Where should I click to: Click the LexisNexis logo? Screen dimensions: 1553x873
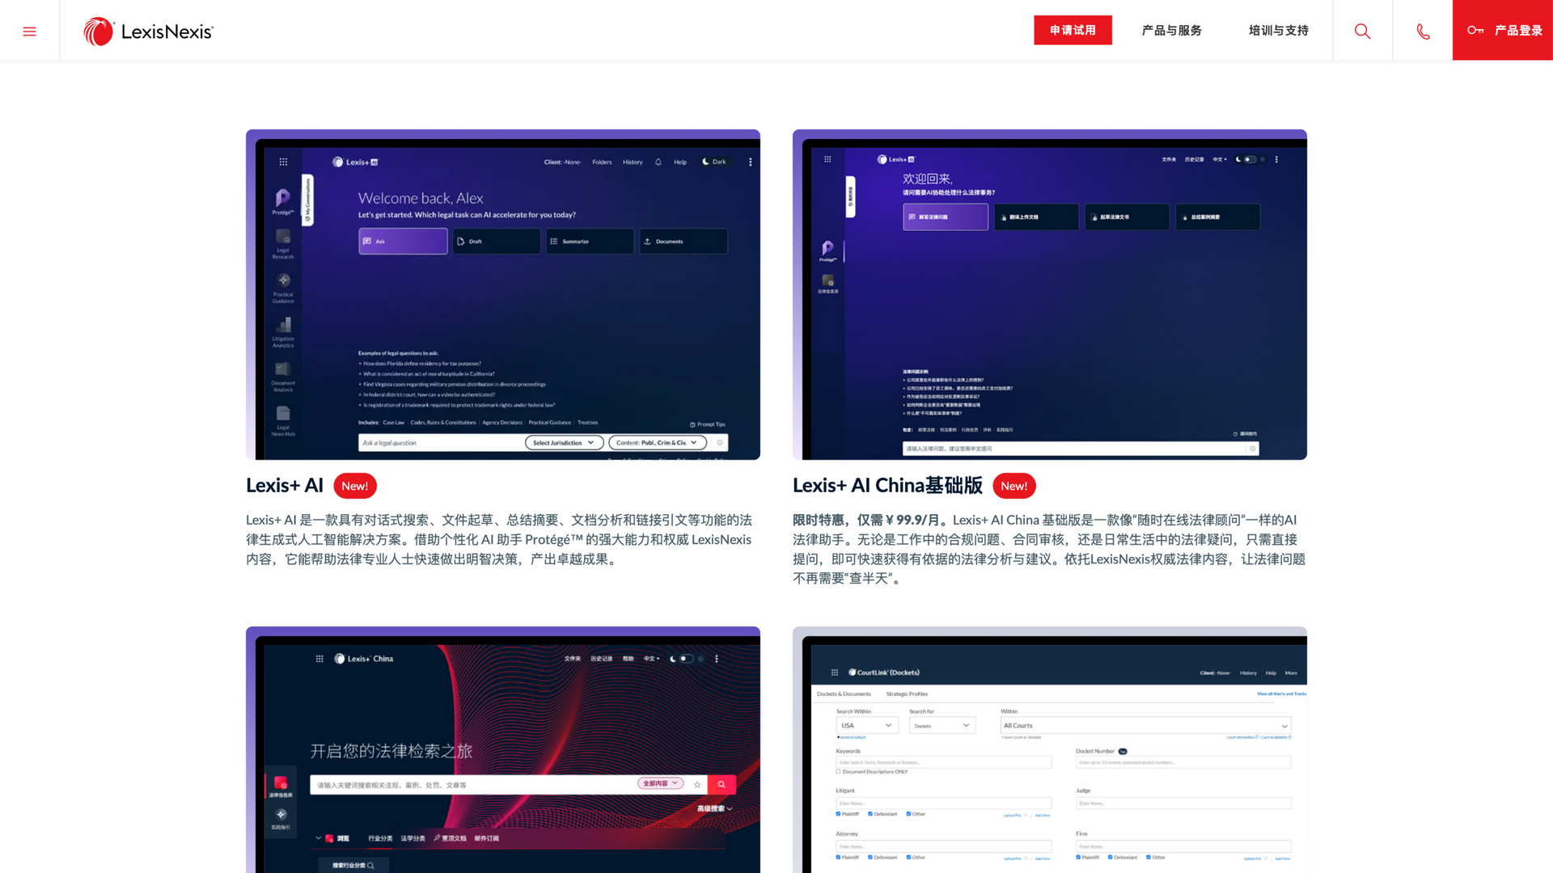148,32
